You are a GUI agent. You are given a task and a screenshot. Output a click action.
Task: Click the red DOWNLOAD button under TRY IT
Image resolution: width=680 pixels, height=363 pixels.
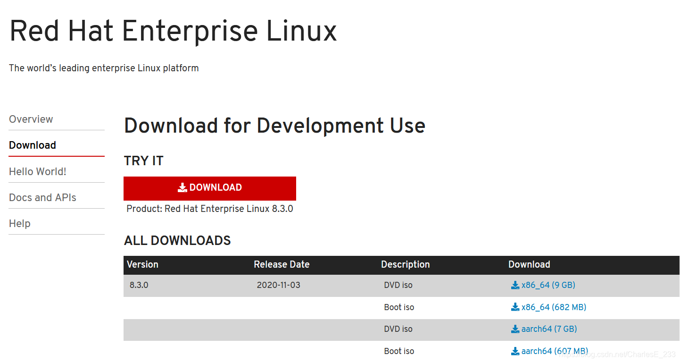pos(210,188)
